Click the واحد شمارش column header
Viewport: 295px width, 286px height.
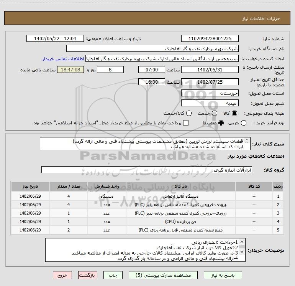(107, 186)
